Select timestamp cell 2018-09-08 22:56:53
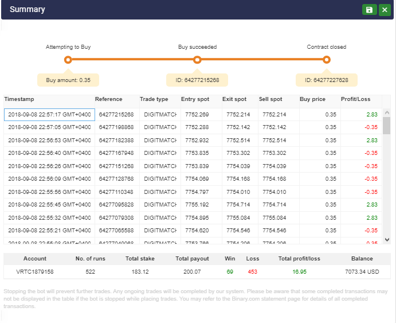The image size is (396, 323). point(49,141)
